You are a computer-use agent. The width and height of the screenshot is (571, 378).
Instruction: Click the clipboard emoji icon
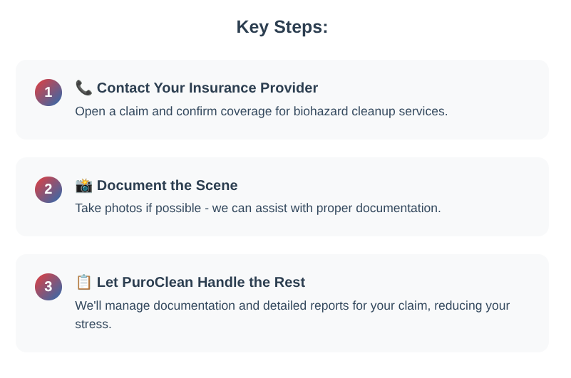83,282
